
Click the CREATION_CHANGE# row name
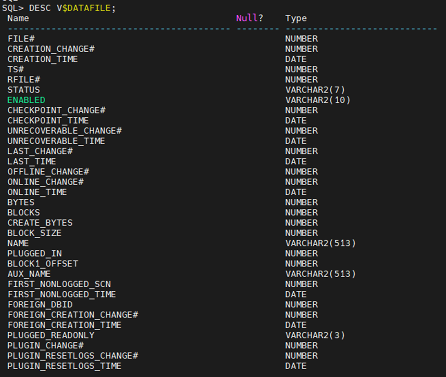51,49
